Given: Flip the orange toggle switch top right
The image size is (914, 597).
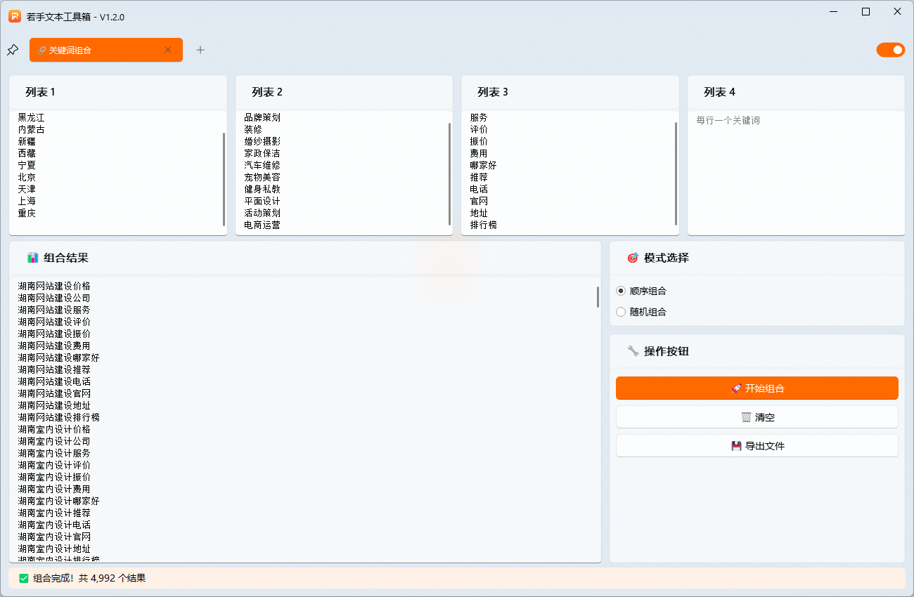Looking at the screenshot, I should pos(891,50).
